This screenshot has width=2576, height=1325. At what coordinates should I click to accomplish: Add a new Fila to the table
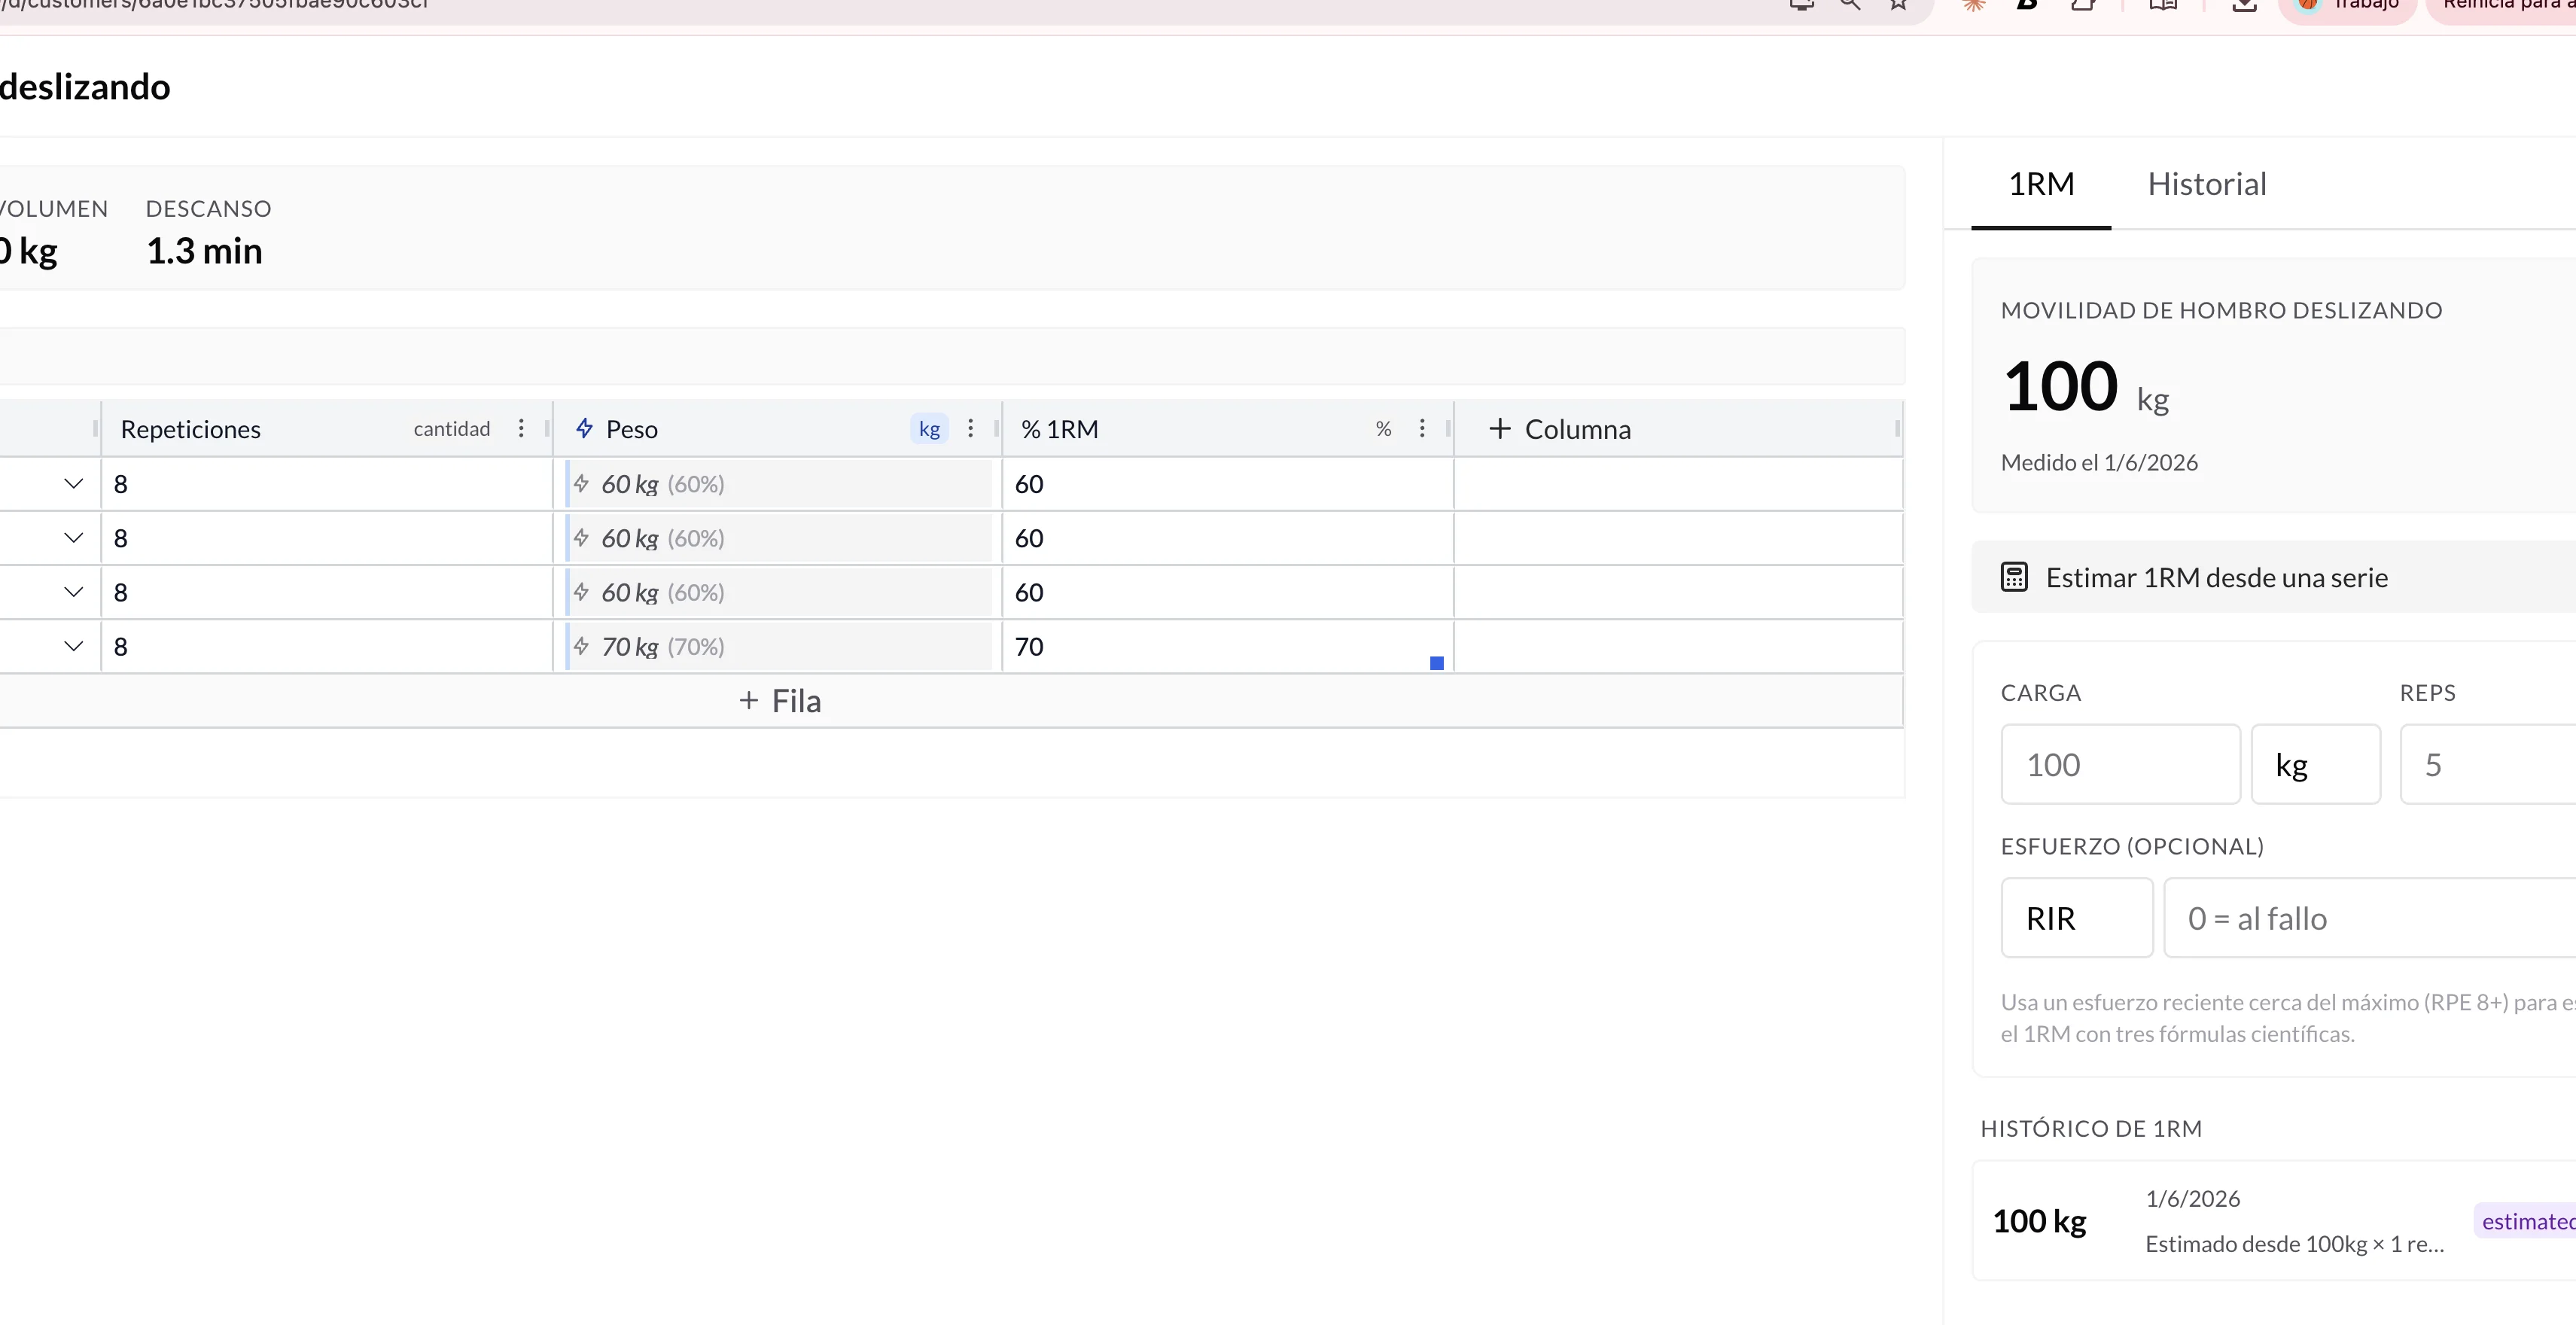coord(780,701)
